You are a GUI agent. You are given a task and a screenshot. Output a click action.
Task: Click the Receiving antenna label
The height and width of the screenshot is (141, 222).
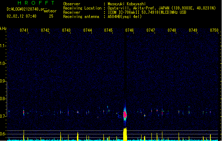[81, 17]
